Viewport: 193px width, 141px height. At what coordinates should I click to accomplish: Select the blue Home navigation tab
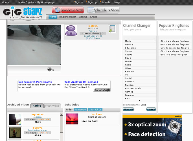click(x=53, y=17)
